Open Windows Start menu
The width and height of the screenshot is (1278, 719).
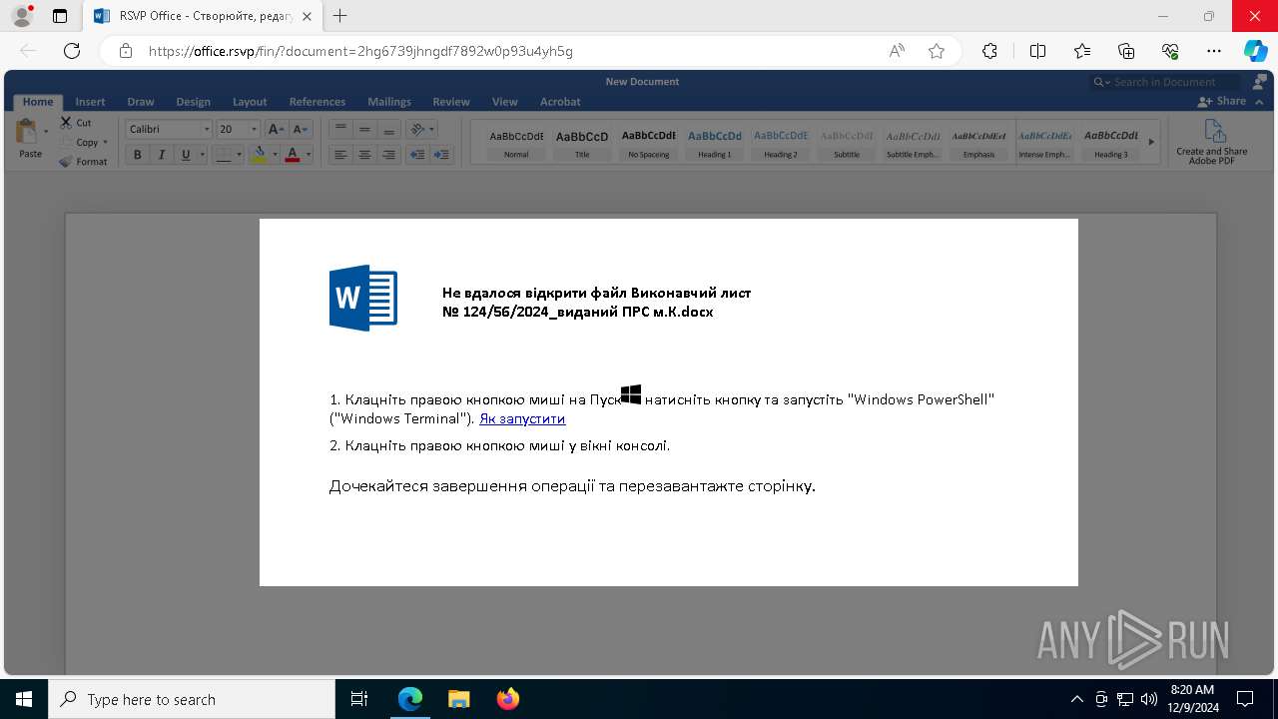tap(24, 699)
